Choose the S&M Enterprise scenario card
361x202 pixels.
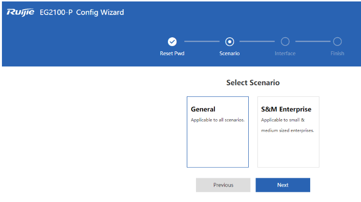tap(288, 132)
